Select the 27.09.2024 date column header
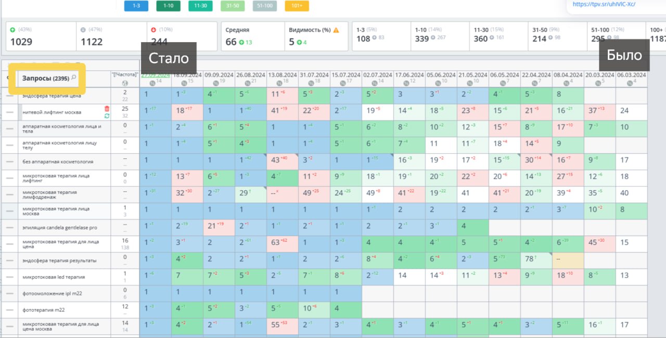666x338 pixels. (156, 75)
